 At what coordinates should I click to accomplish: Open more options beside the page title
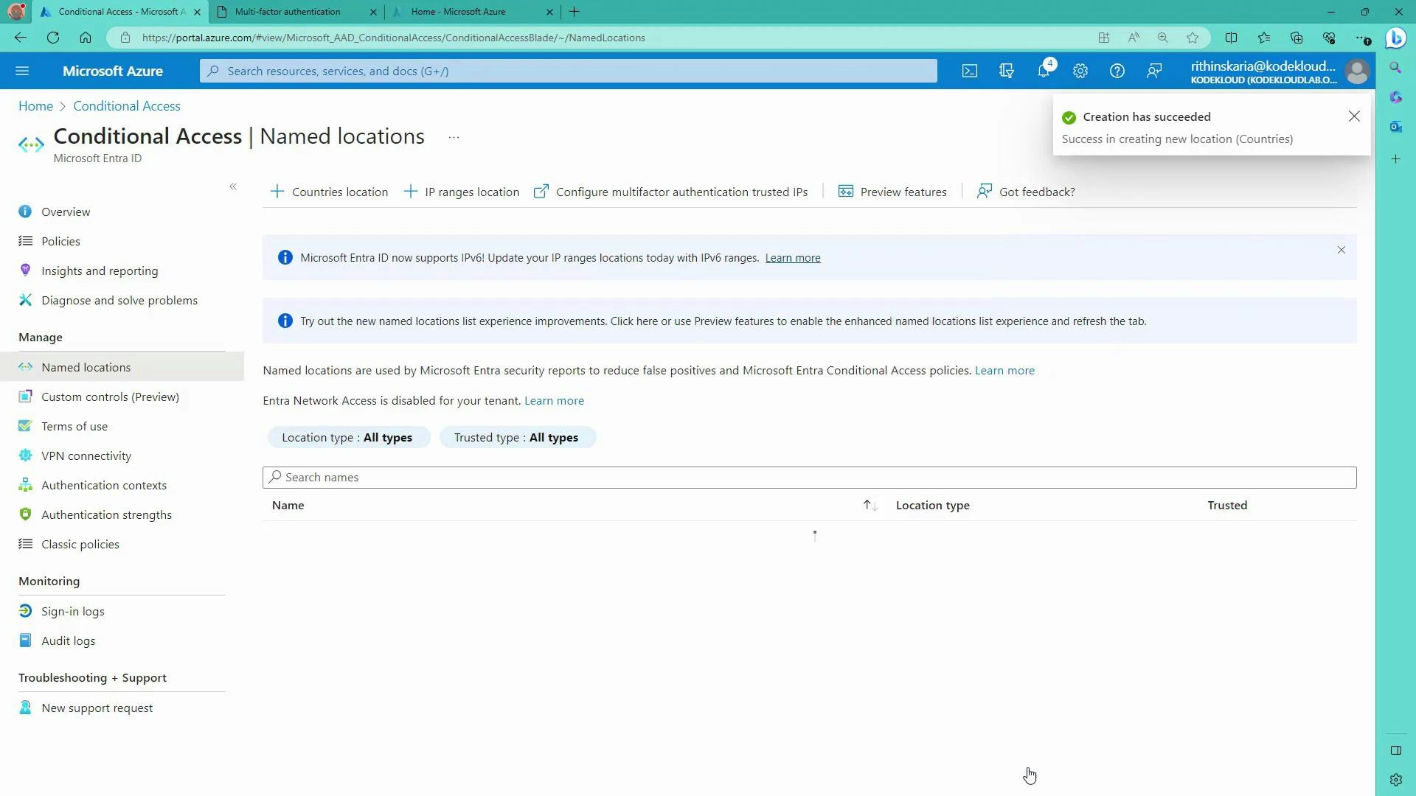453,137
